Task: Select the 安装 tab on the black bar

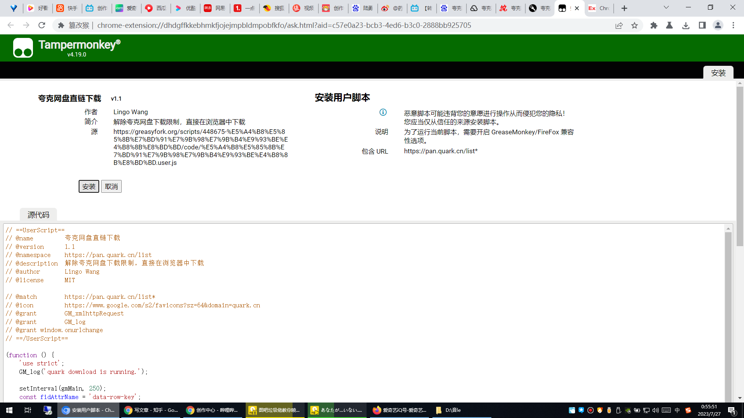Action: pos(718,72)
